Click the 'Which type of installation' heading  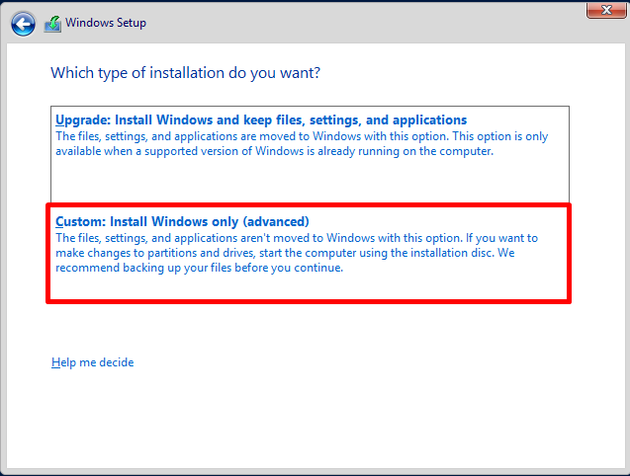(x=185, y=73)
